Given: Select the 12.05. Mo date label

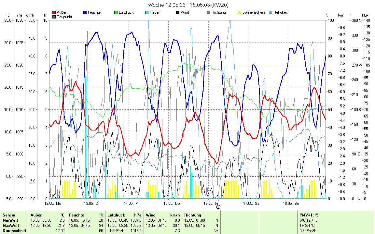Looking at the screenshot, I should pos(53,203).
